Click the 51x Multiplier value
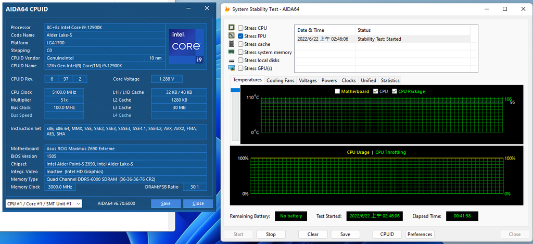 coord(64,100)
